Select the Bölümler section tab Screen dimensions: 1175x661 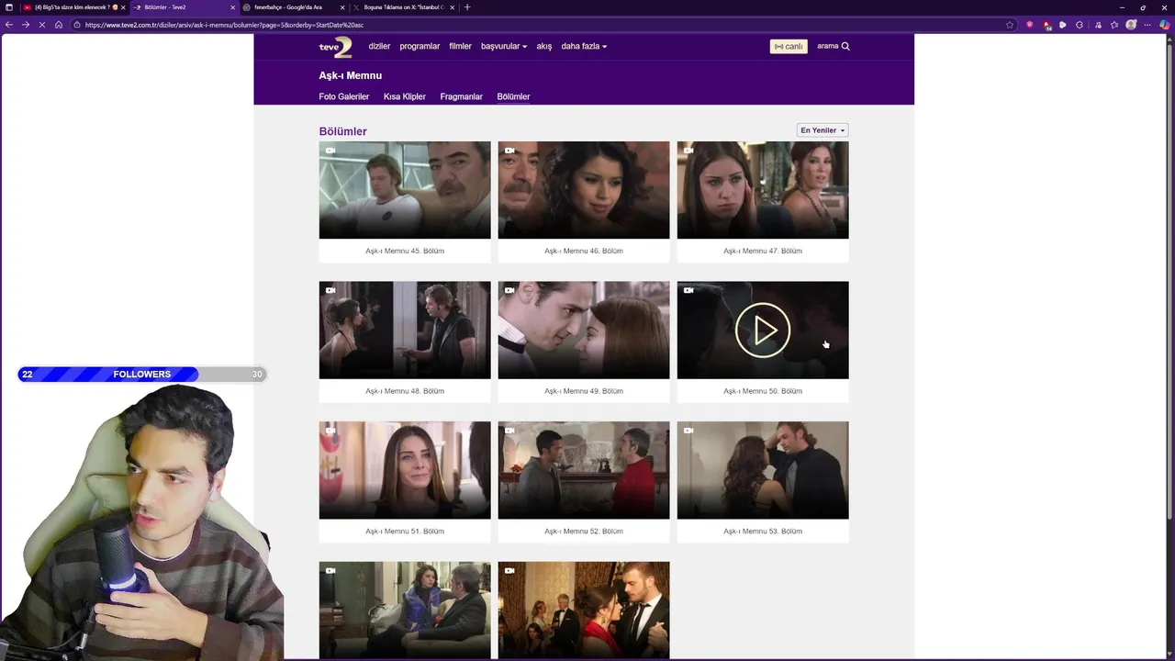coord(513,96)
